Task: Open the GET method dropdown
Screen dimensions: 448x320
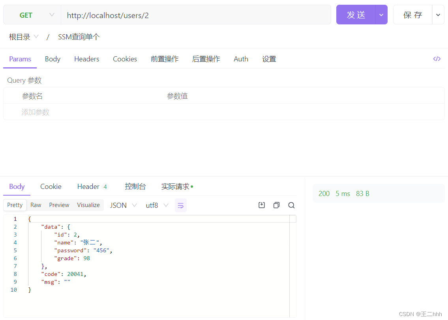Action: click(32, 15)
